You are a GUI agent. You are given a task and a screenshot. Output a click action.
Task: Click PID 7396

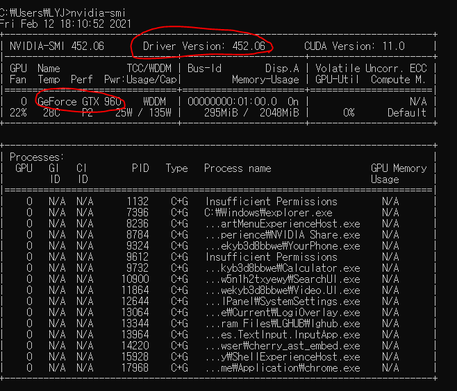tap(138, 213)
